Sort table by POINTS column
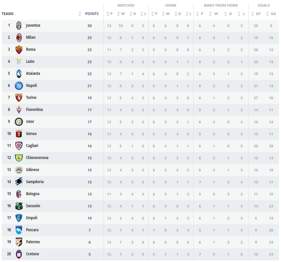The height and width of the screenshot is (262, 281). (x=92, y=14)
